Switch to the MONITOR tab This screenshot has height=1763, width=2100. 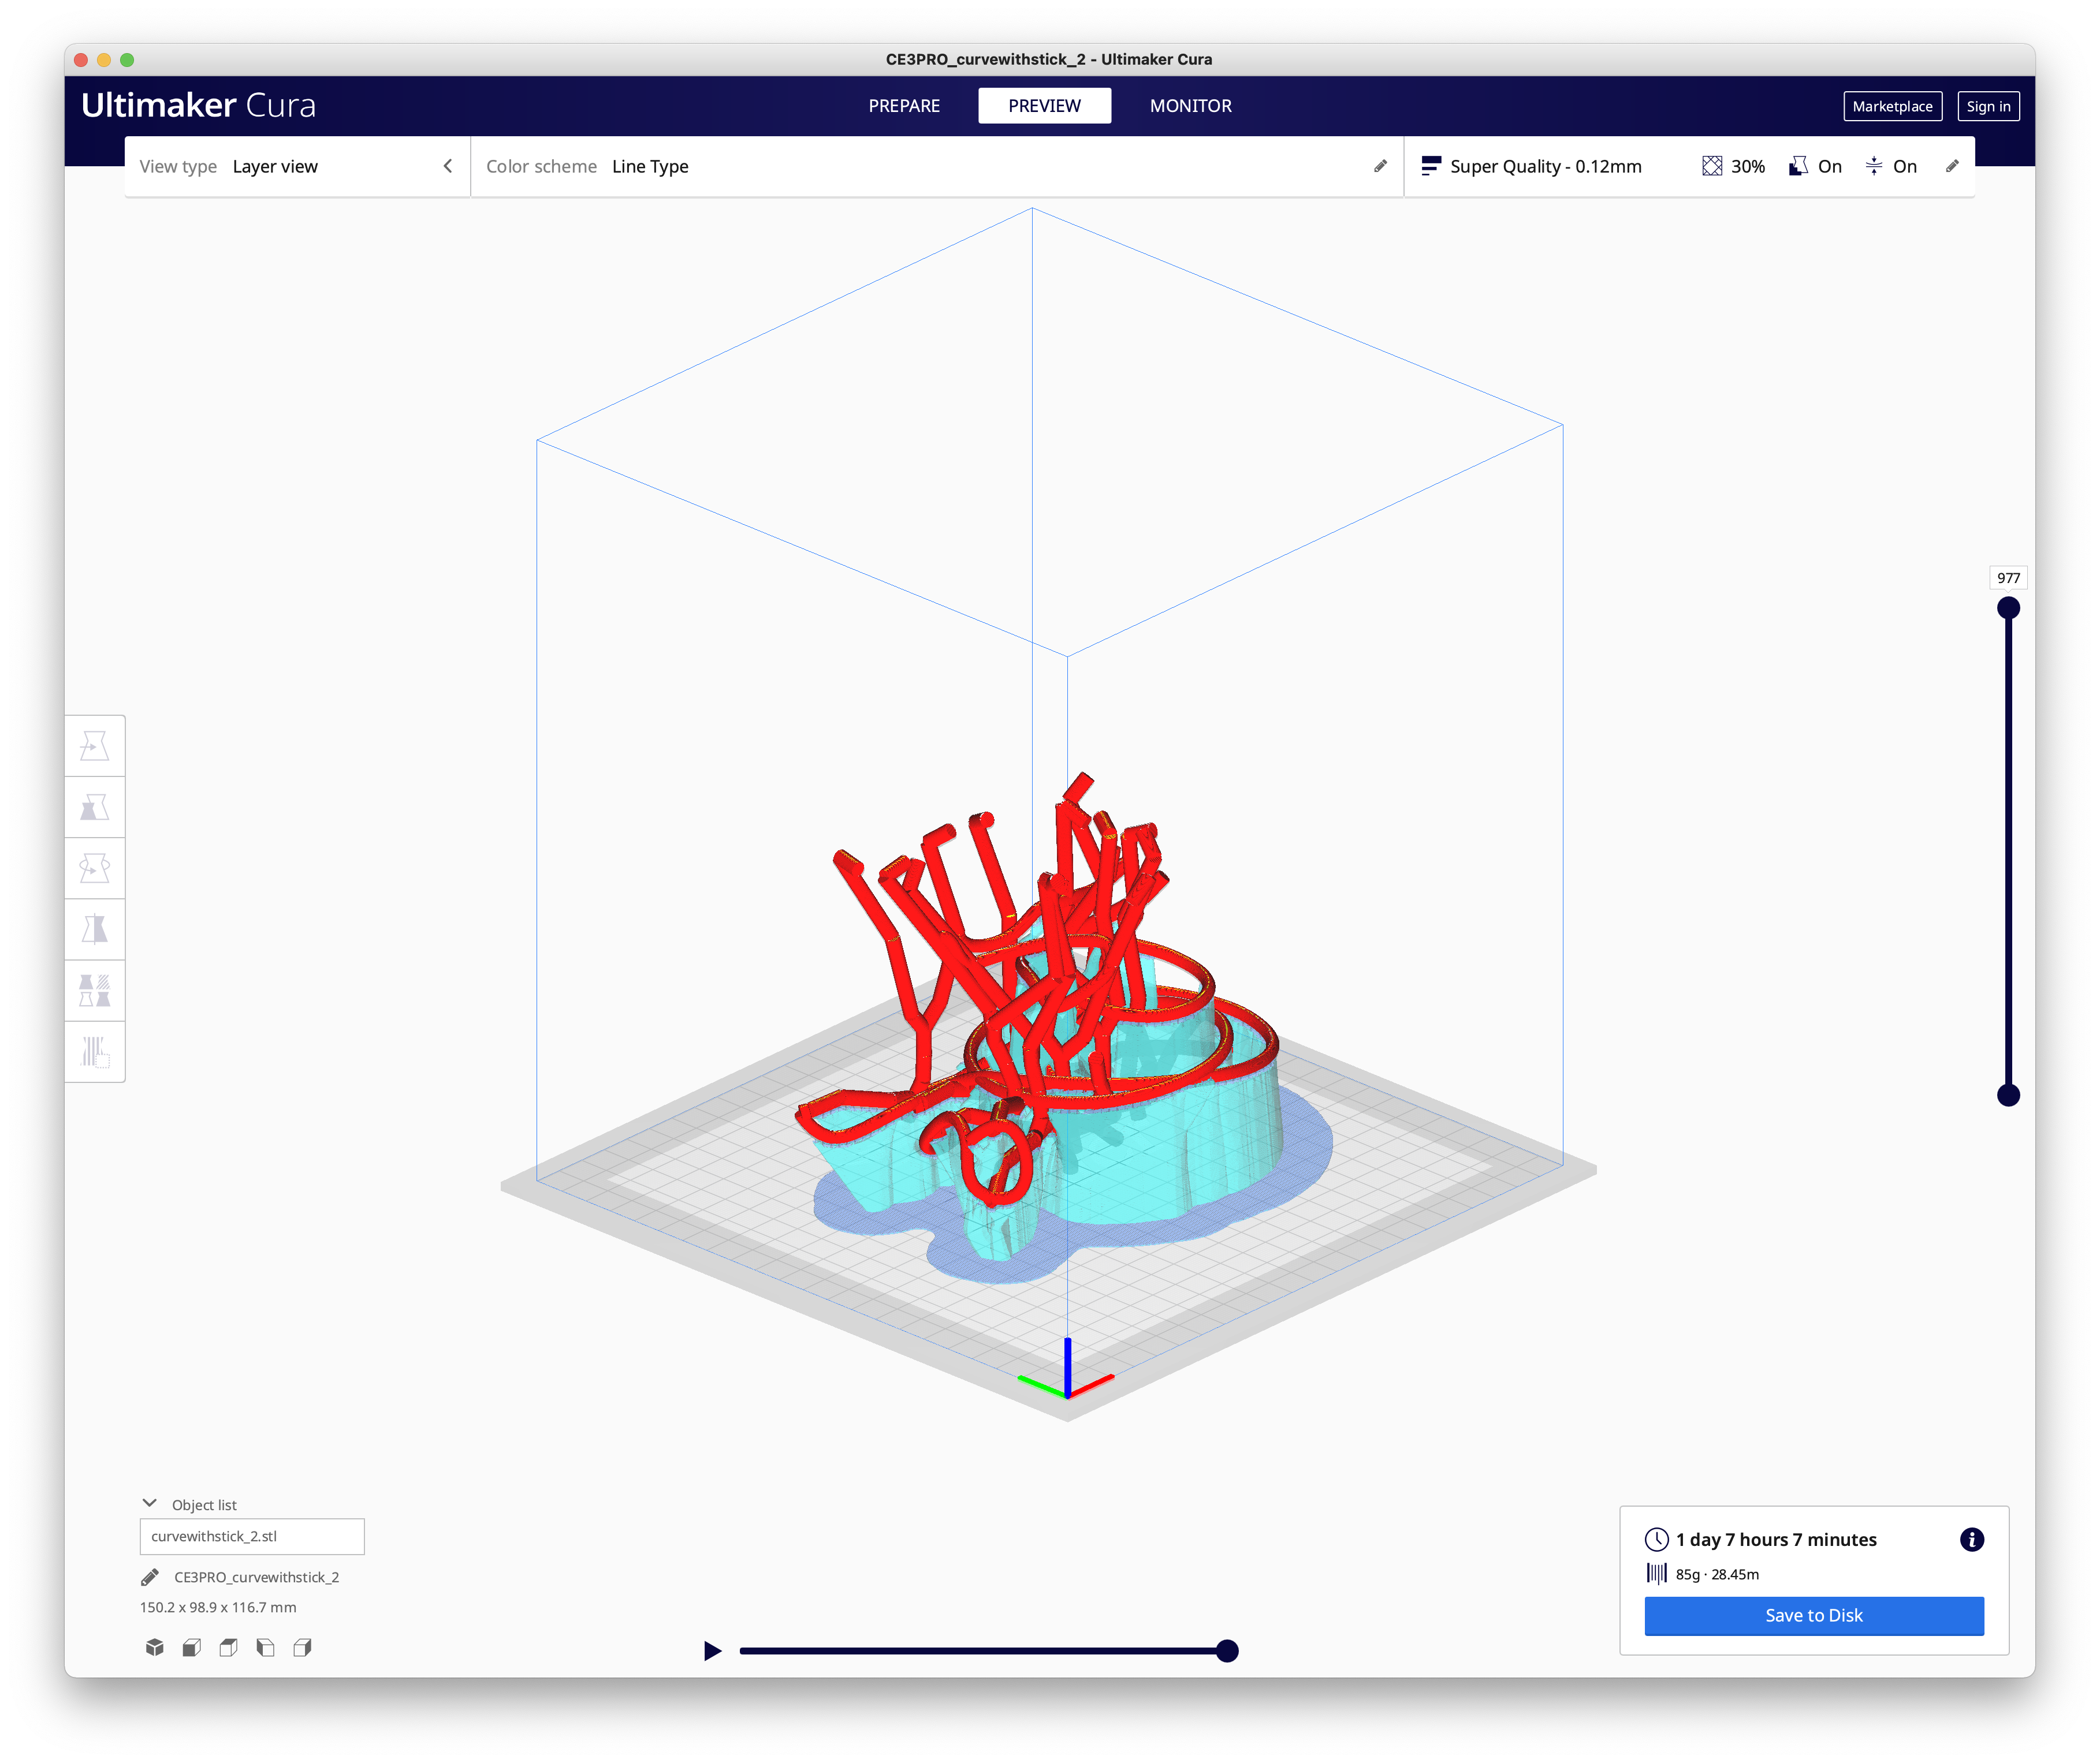[1190, 106]
